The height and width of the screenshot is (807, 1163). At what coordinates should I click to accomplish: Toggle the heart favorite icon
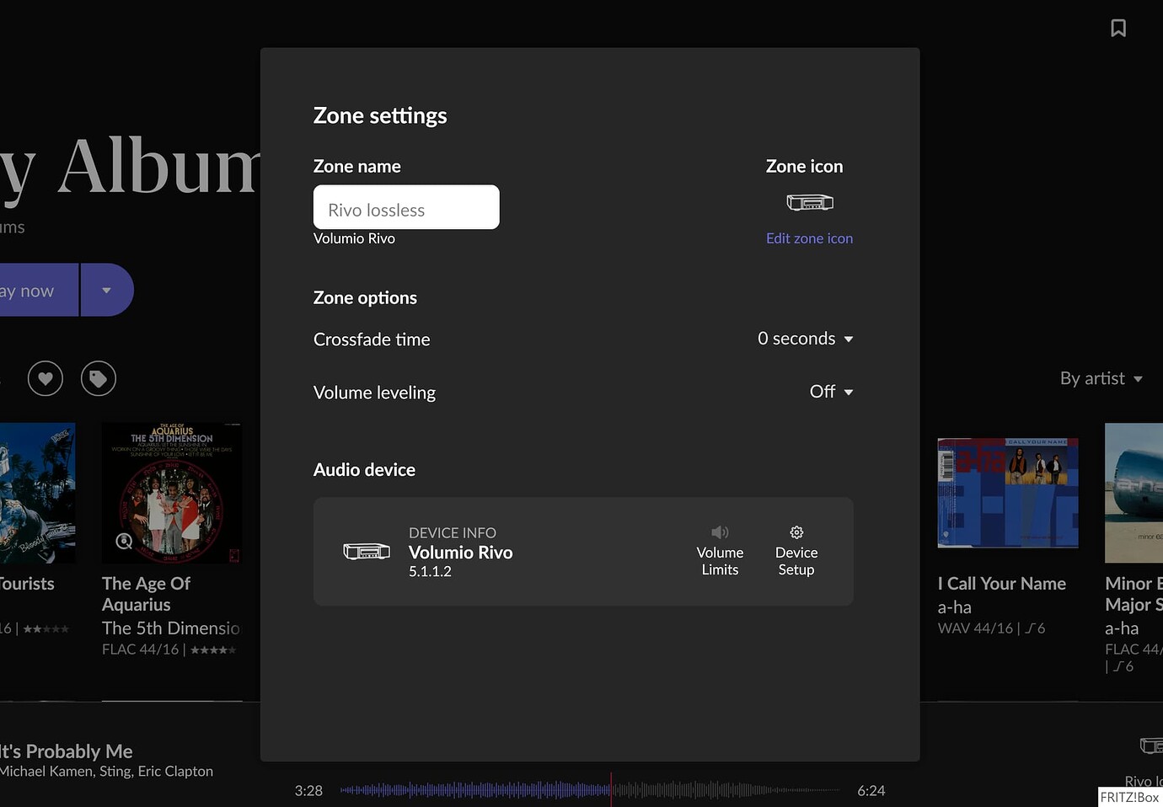click(45, 378)
